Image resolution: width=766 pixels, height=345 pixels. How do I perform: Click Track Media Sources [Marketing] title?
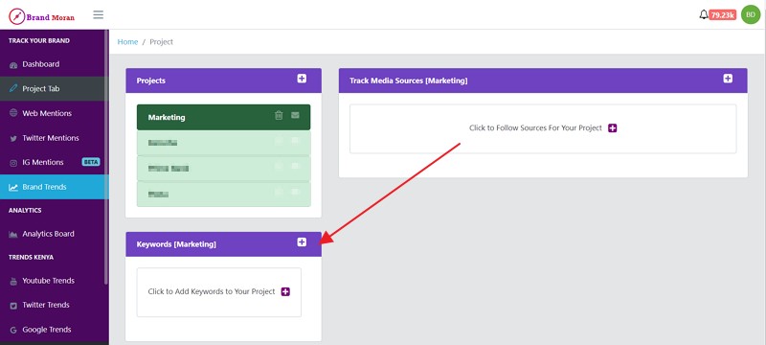pos(409,80)
